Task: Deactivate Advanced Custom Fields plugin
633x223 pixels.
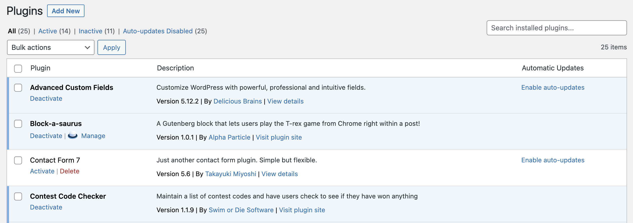Action: coord(46,98)
